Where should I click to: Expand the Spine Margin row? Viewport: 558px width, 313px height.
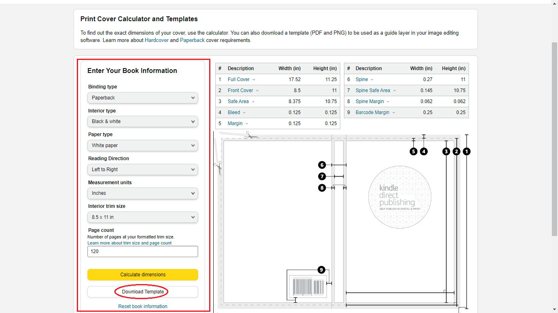coord(373,101)
